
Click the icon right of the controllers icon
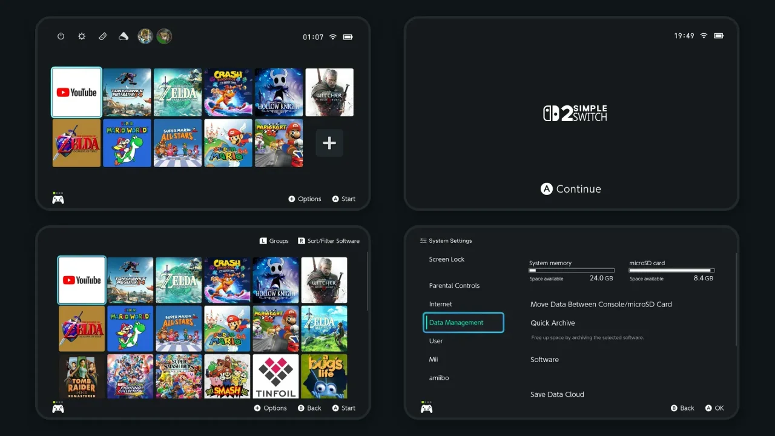click(124, 36)
